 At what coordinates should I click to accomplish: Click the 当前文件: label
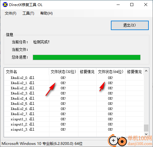pyautogui.click(x=20, y=50)
